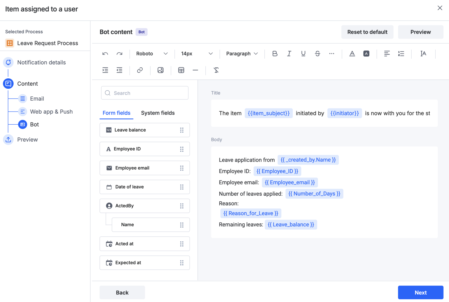Toggle bold formatting
This screenshot has width=449, height=302.
coord(275,54)
